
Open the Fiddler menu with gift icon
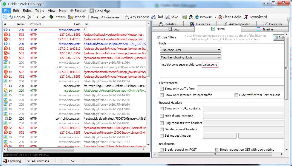point(78,11)
